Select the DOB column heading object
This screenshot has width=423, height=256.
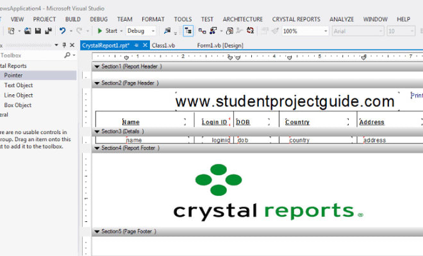(253, 122)
